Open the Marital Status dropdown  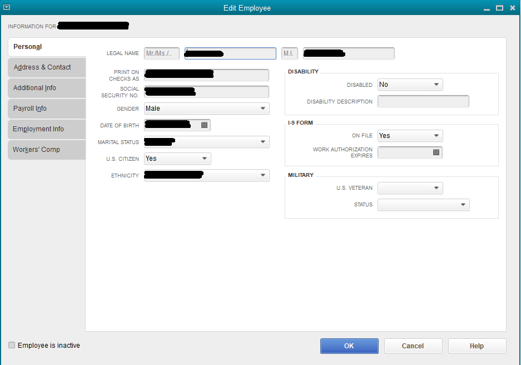[262, 142]
